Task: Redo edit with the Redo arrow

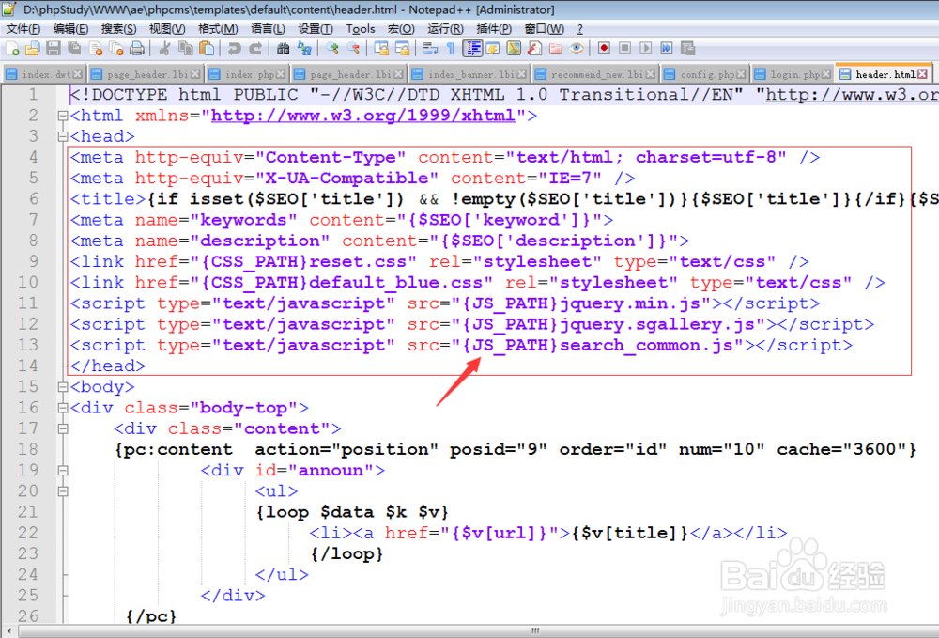Action: tap(255, 49)
